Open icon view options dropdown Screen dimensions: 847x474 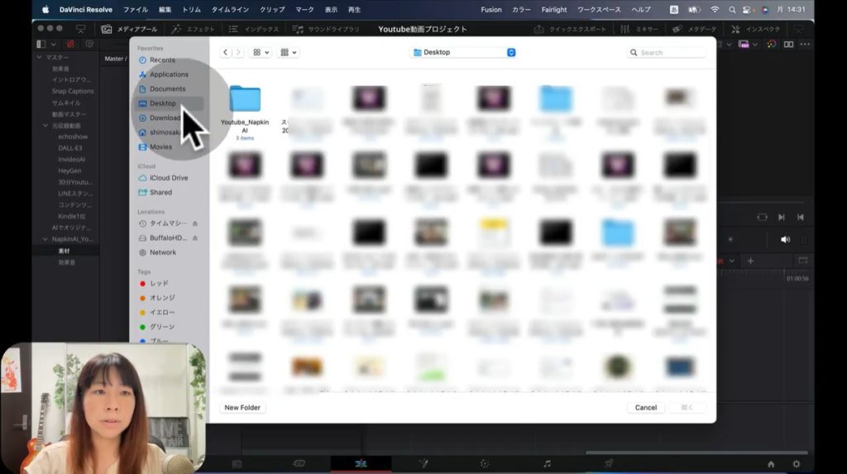coord(261,52)
